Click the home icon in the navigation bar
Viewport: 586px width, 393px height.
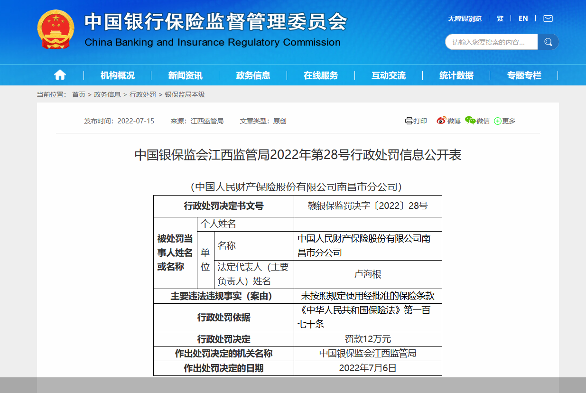(59, 75)
